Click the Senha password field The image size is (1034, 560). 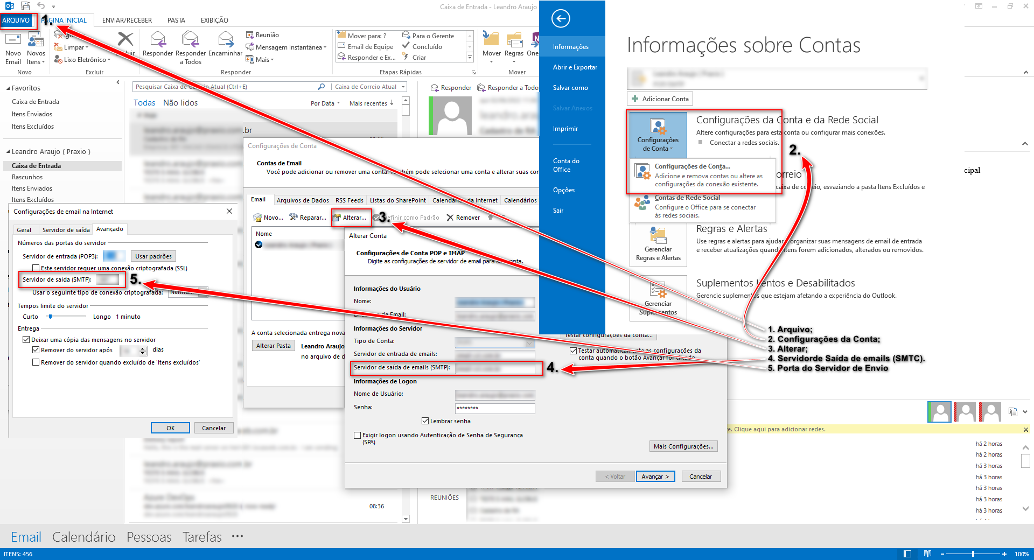(x=495, y=408)
